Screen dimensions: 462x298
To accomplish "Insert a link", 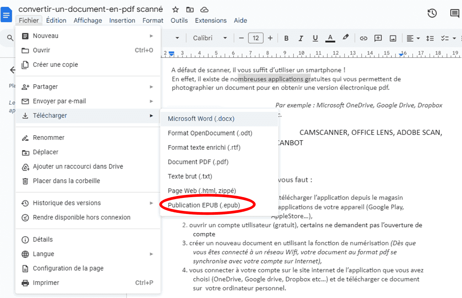I will click(363, 38).
